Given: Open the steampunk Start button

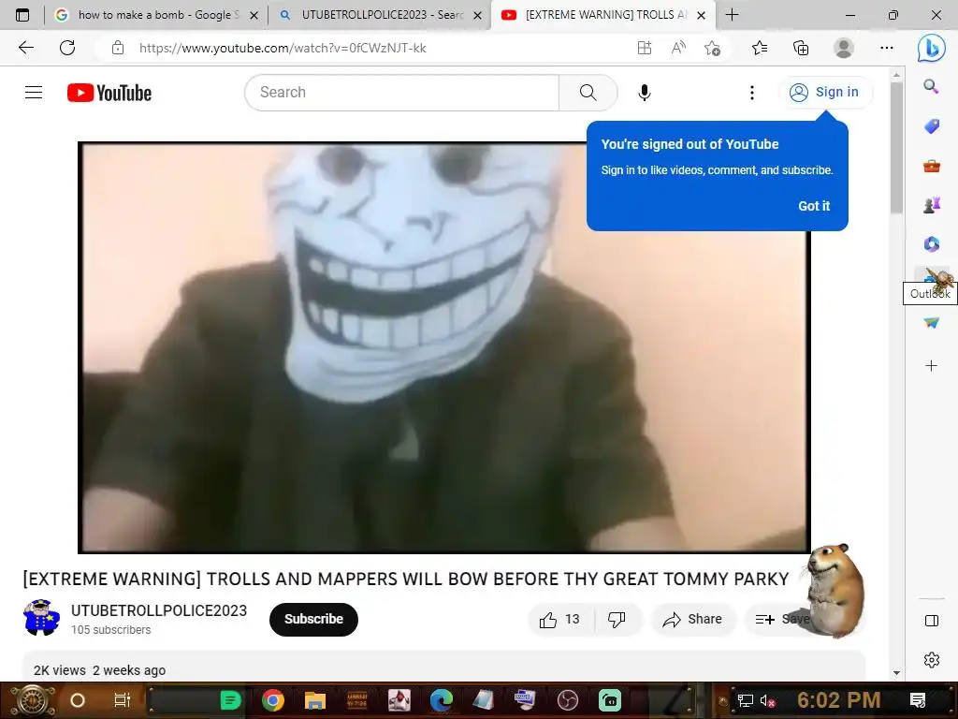Looking at the screenshot, I should coord(32,700).
